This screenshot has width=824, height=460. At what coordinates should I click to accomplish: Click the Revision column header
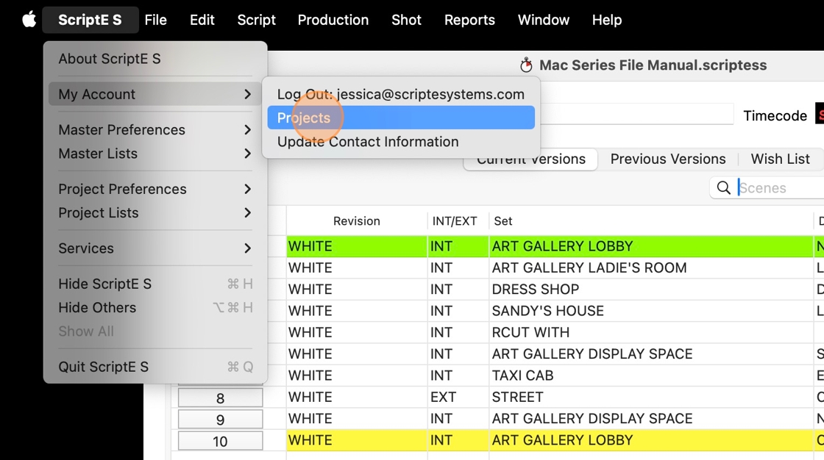[357, 221]
